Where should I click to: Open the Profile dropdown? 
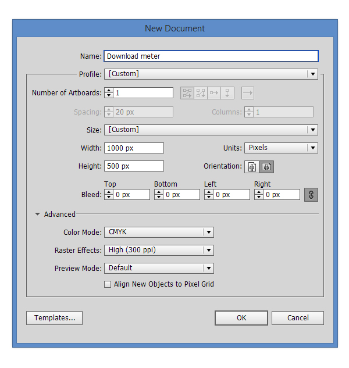pyautogui.click(x=211, y=74)
